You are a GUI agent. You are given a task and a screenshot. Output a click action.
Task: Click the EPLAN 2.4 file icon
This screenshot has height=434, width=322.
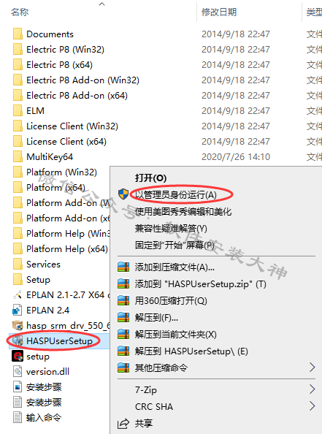(17, 311)
